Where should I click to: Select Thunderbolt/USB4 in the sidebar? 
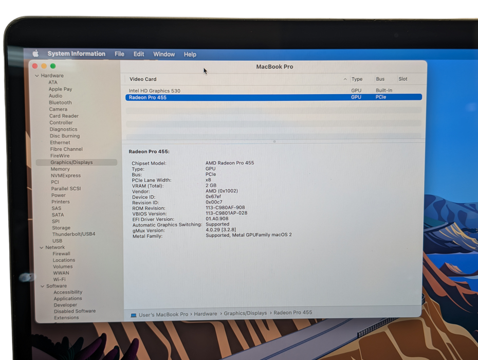click(74, 234)
